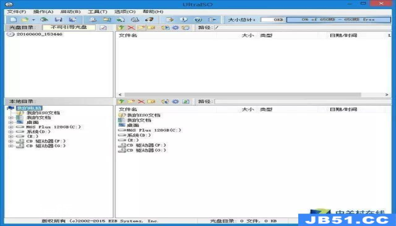396x226 pixels.
Task: Click the 日期/时间 column header in the image file list
Action: [x=343, y=35]
